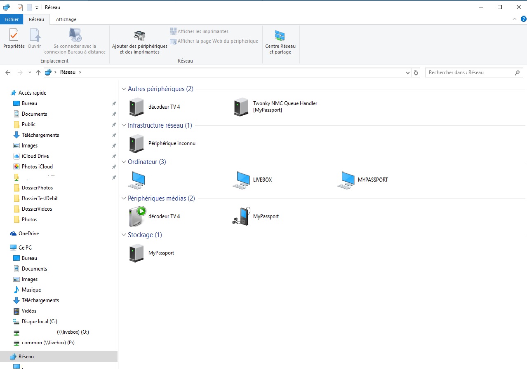Select the MYPASSPORT computer icon
Viewport: 527px width, 369px height.
point(346,180)
